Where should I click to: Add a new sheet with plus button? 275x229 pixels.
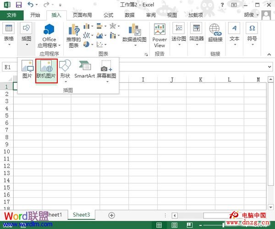point(111,215)
